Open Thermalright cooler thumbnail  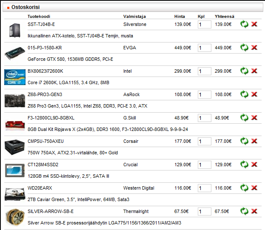(15, 217)
